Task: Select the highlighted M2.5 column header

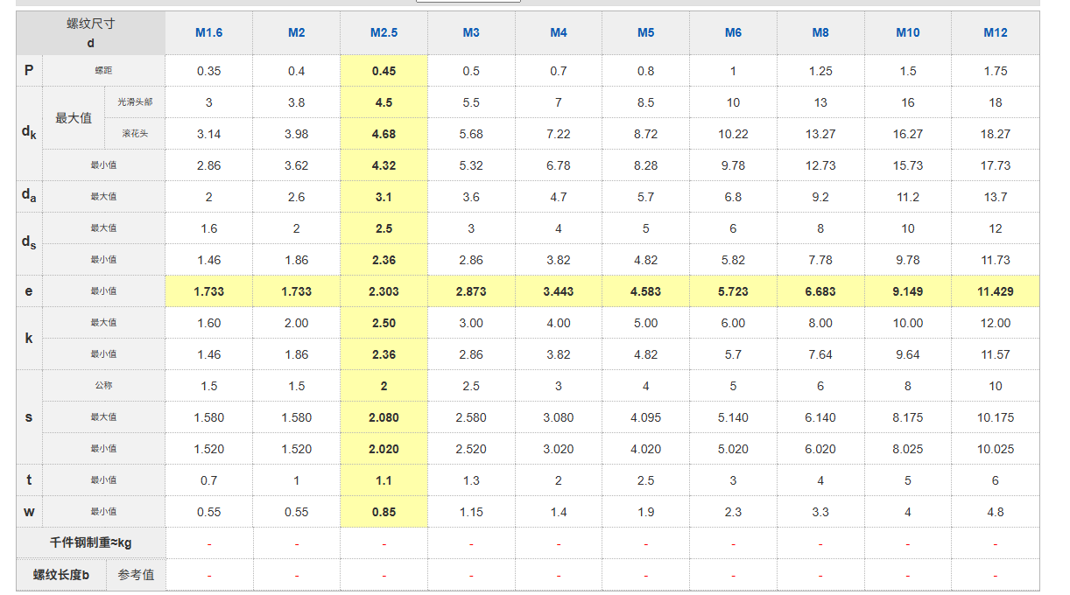Action: tap(384, 33)
